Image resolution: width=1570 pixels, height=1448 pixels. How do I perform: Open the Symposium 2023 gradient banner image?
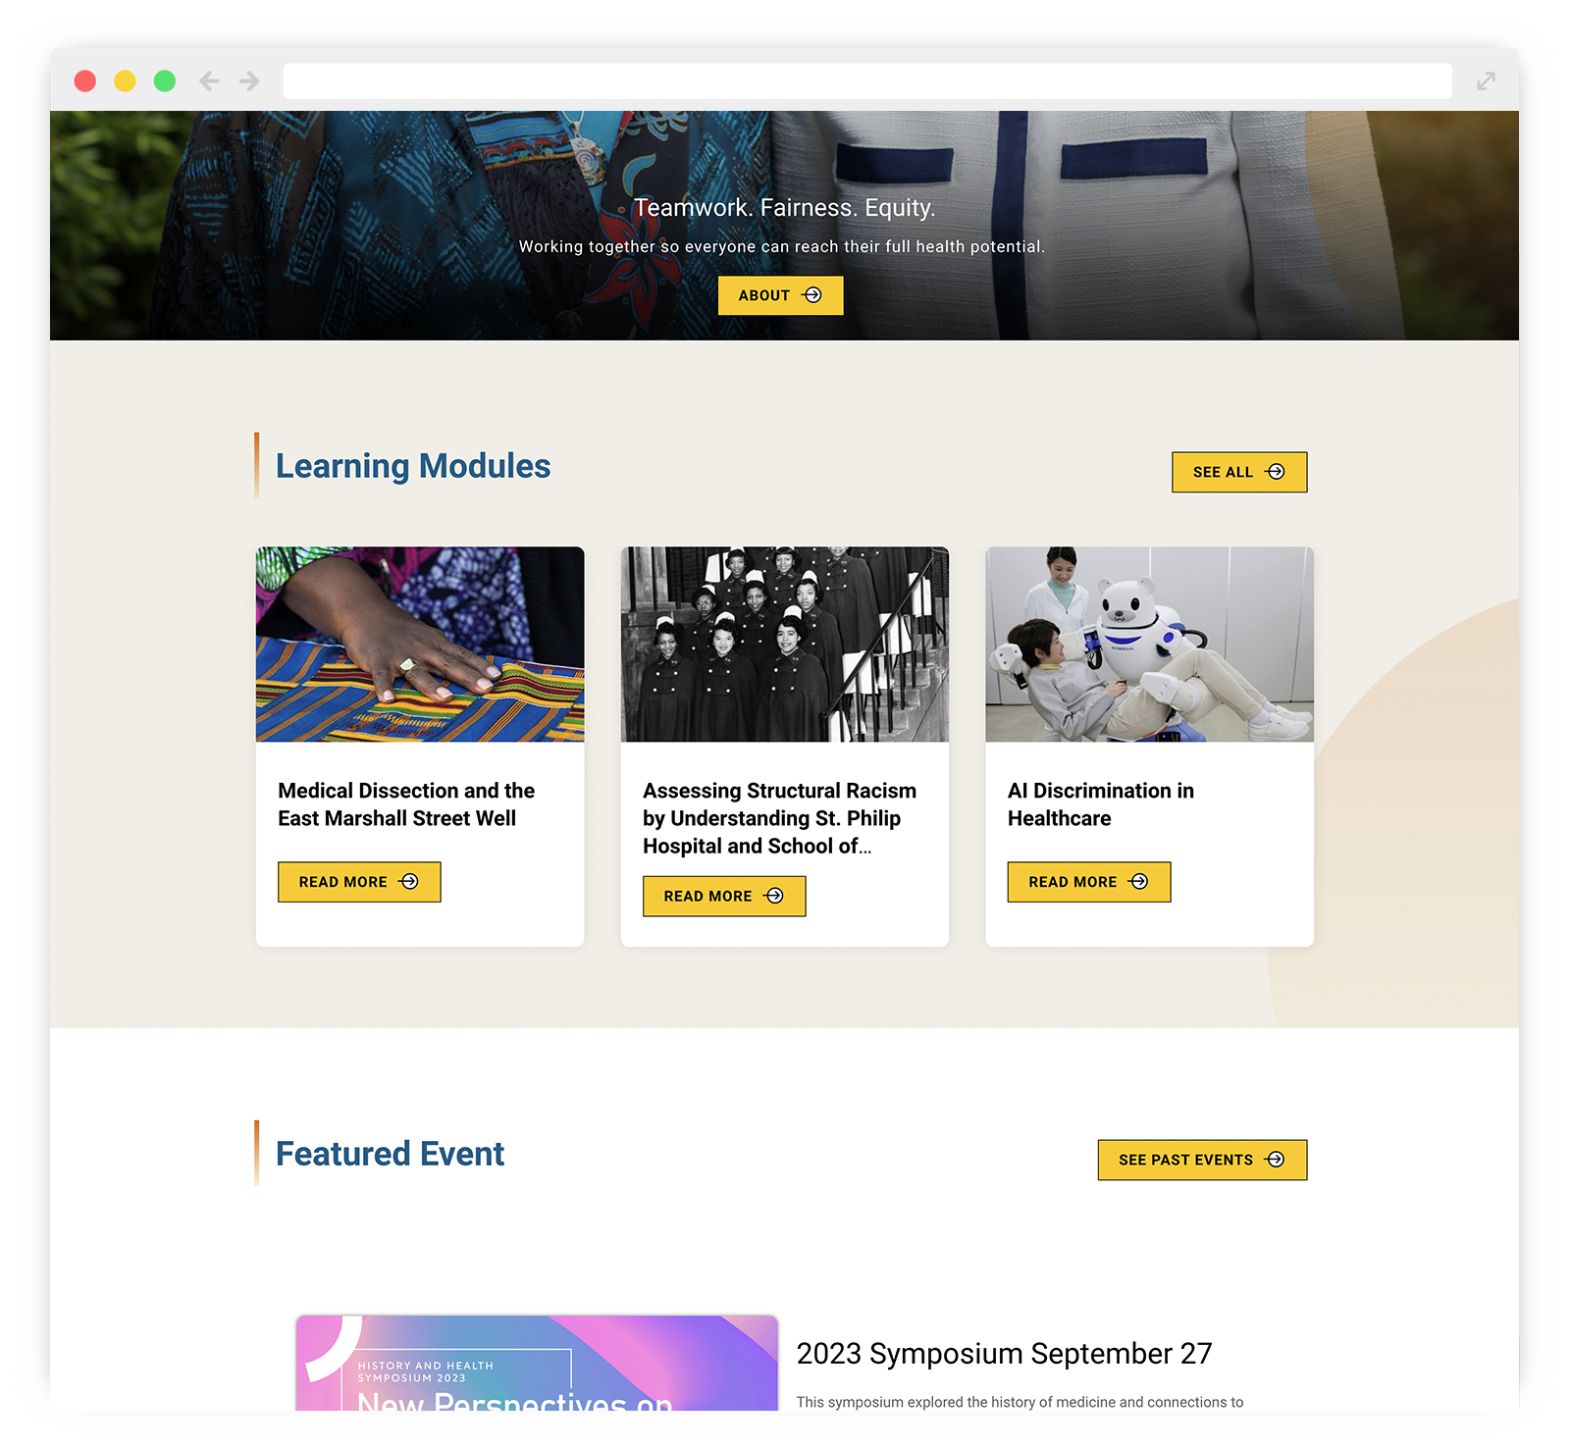coord(537,1364)
